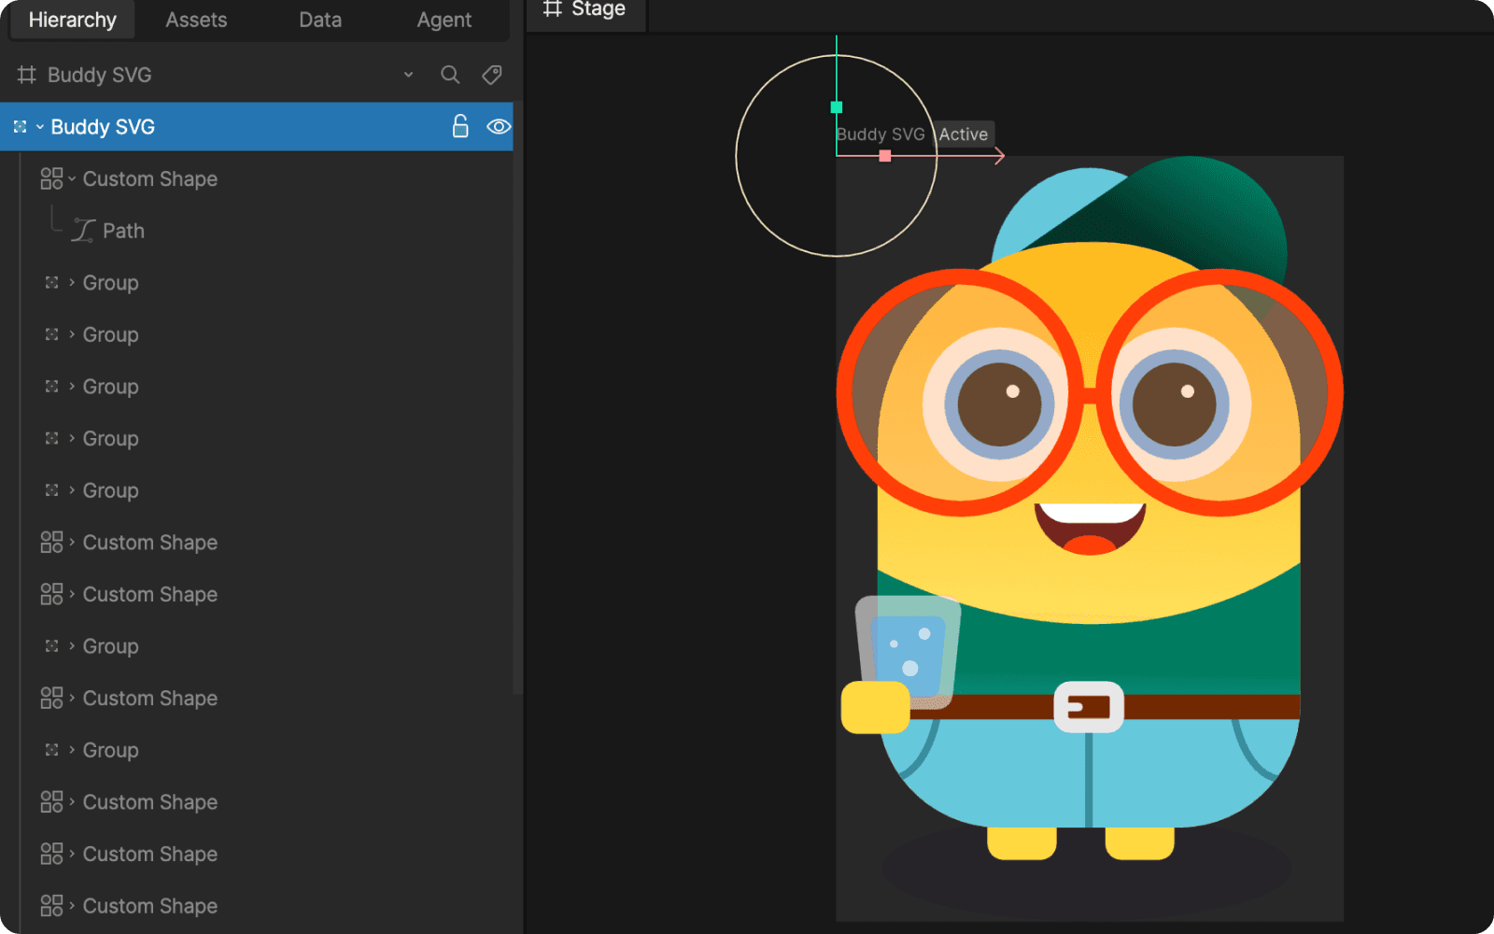Click the group icon on selected Buddy SVG row
Viewport: 1494px width, 934px height.
[20, 126]
